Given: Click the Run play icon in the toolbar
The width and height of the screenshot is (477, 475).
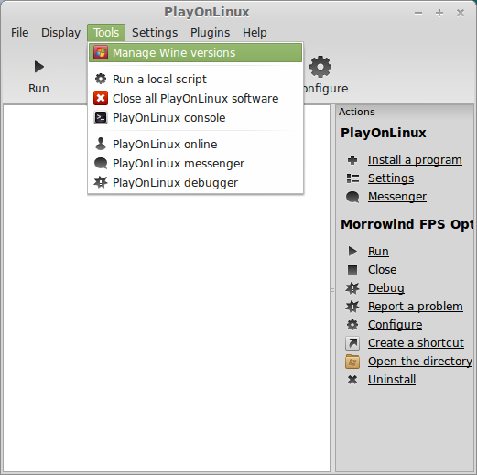Looking at the screenshot, I should pos(39,67).
